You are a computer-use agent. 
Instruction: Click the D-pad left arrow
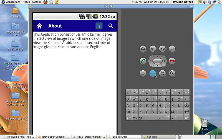pyautogui.click(x=151, y=61)
